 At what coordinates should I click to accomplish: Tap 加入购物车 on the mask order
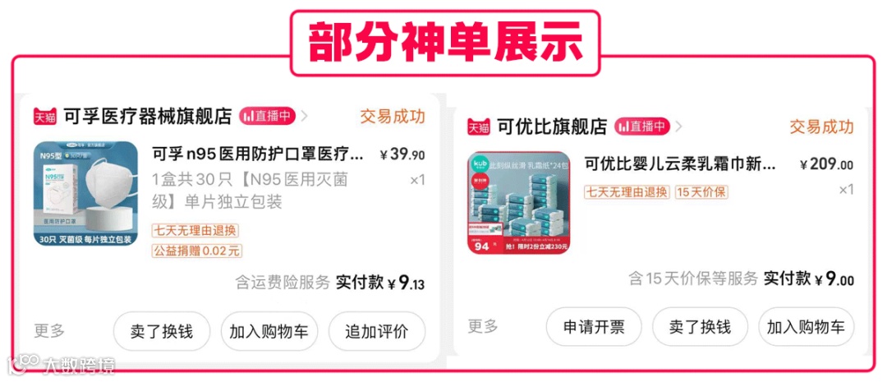tap(269, 331)
